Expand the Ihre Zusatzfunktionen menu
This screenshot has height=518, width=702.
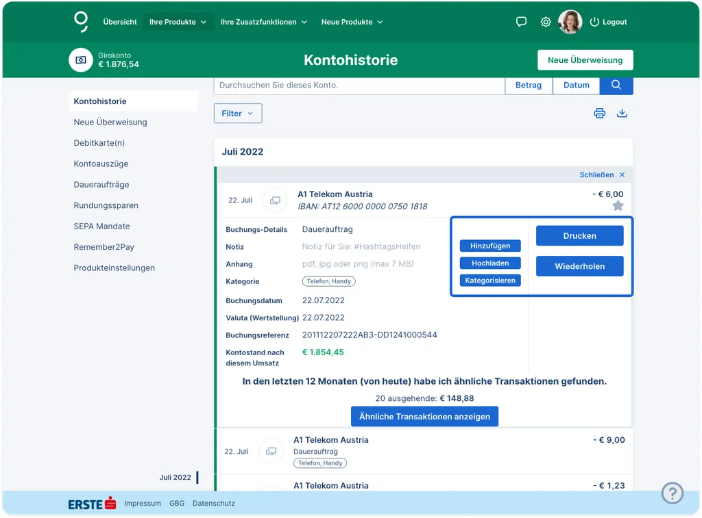pyautogui.click(x=264, y=22)
